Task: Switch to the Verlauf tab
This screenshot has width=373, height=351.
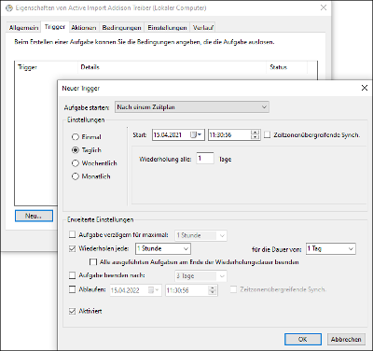Action: (x=202, y=28)
